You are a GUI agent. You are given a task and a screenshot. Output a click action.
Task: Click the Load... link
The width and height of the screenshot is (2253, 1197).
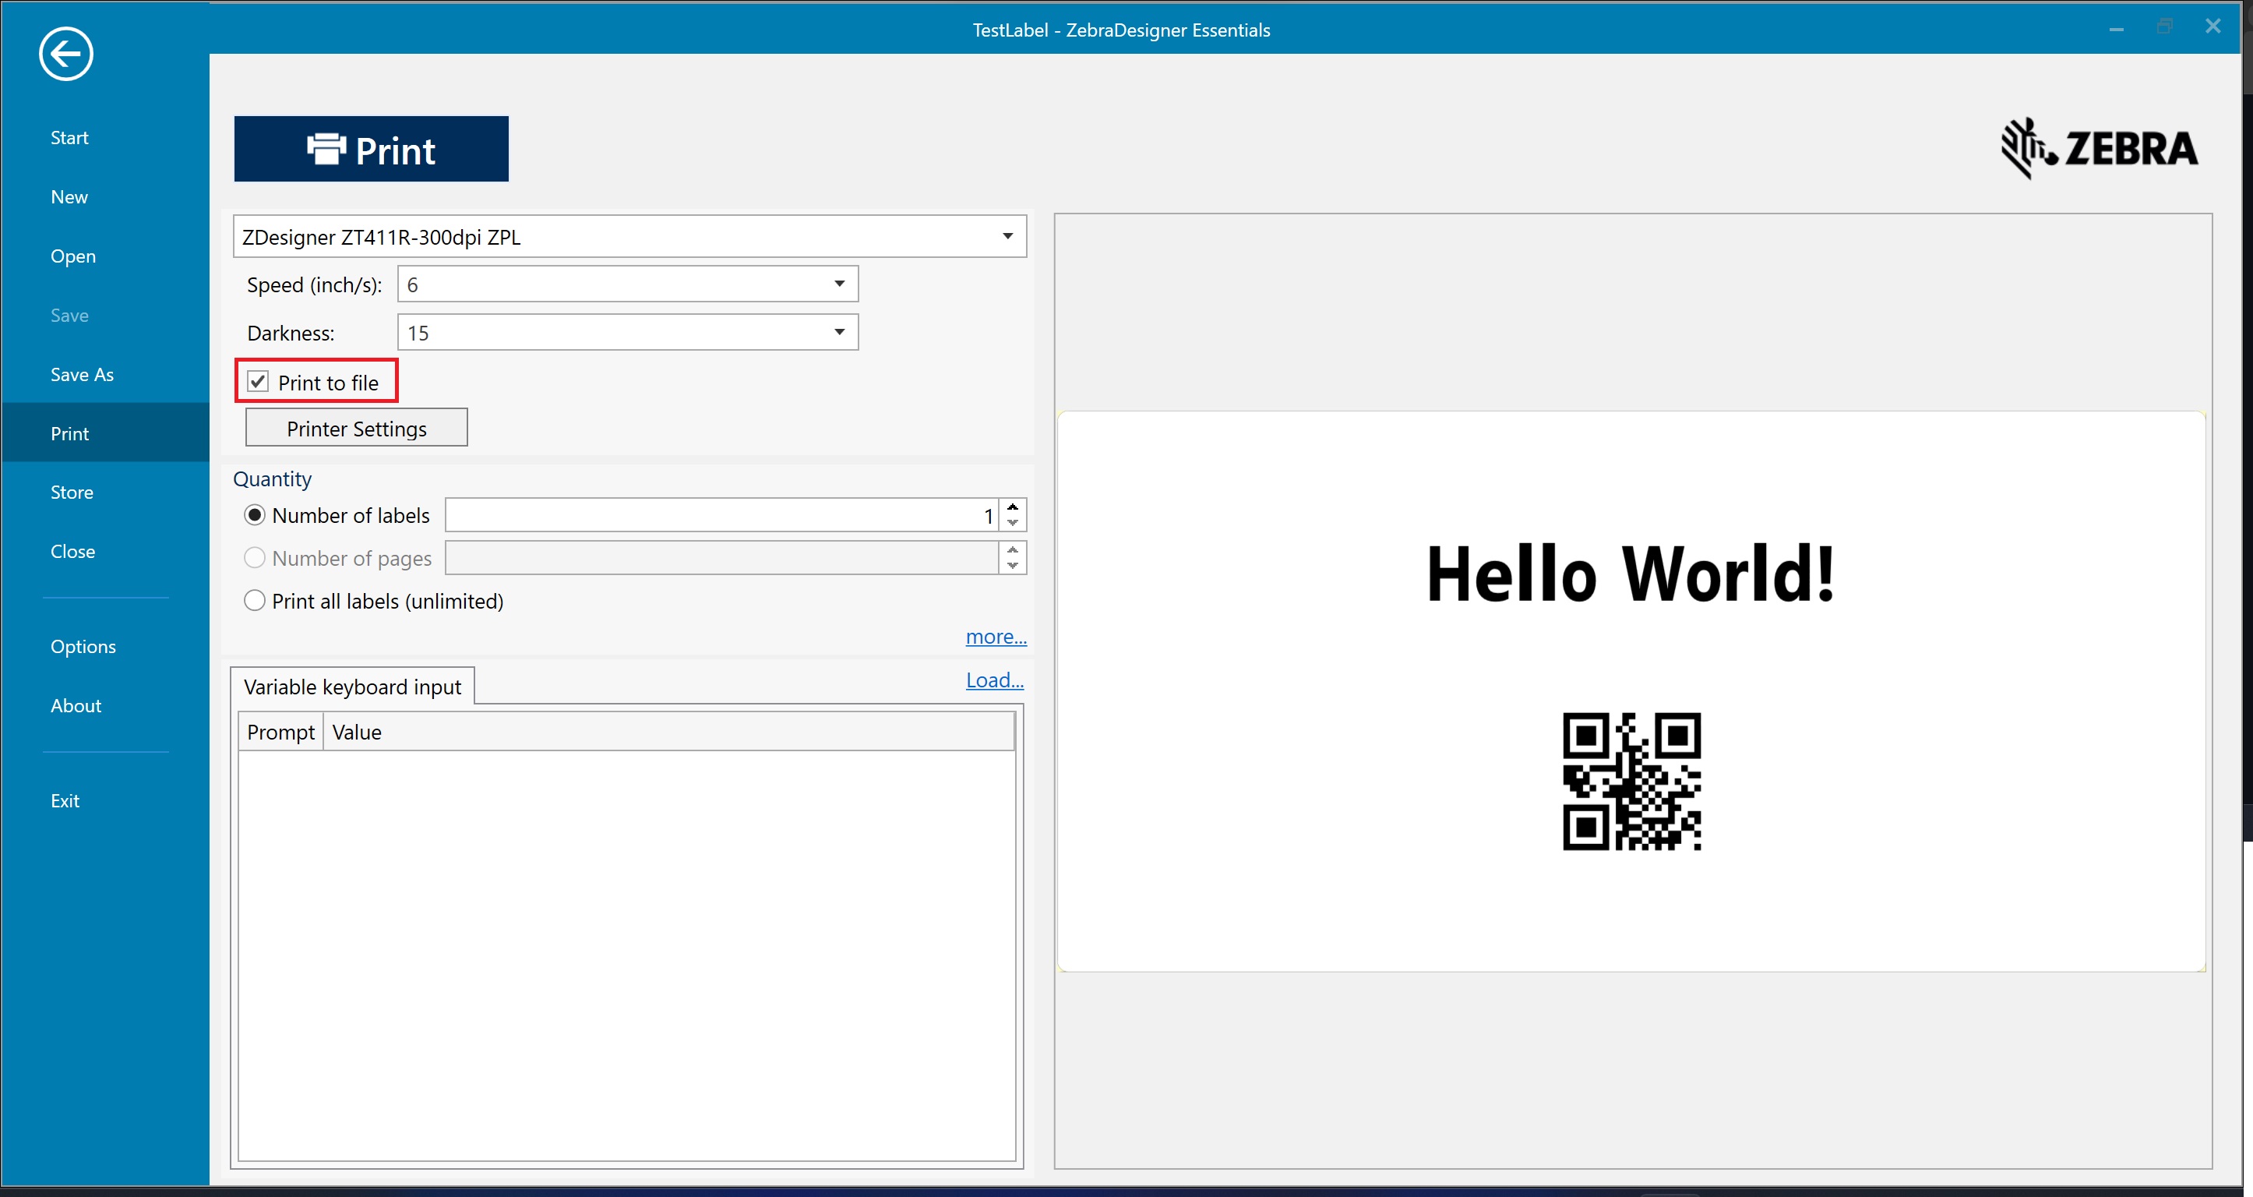click(x=994, y=681)
